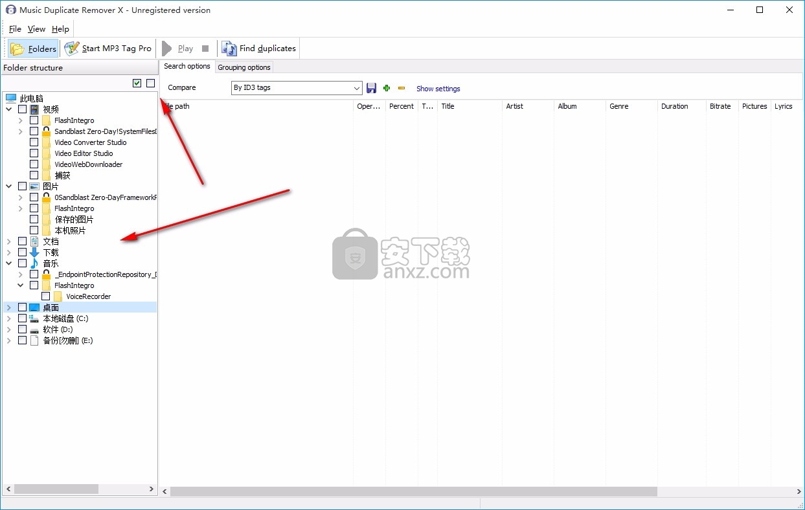Check the 本机照片 checkbox

coord(34,230)
